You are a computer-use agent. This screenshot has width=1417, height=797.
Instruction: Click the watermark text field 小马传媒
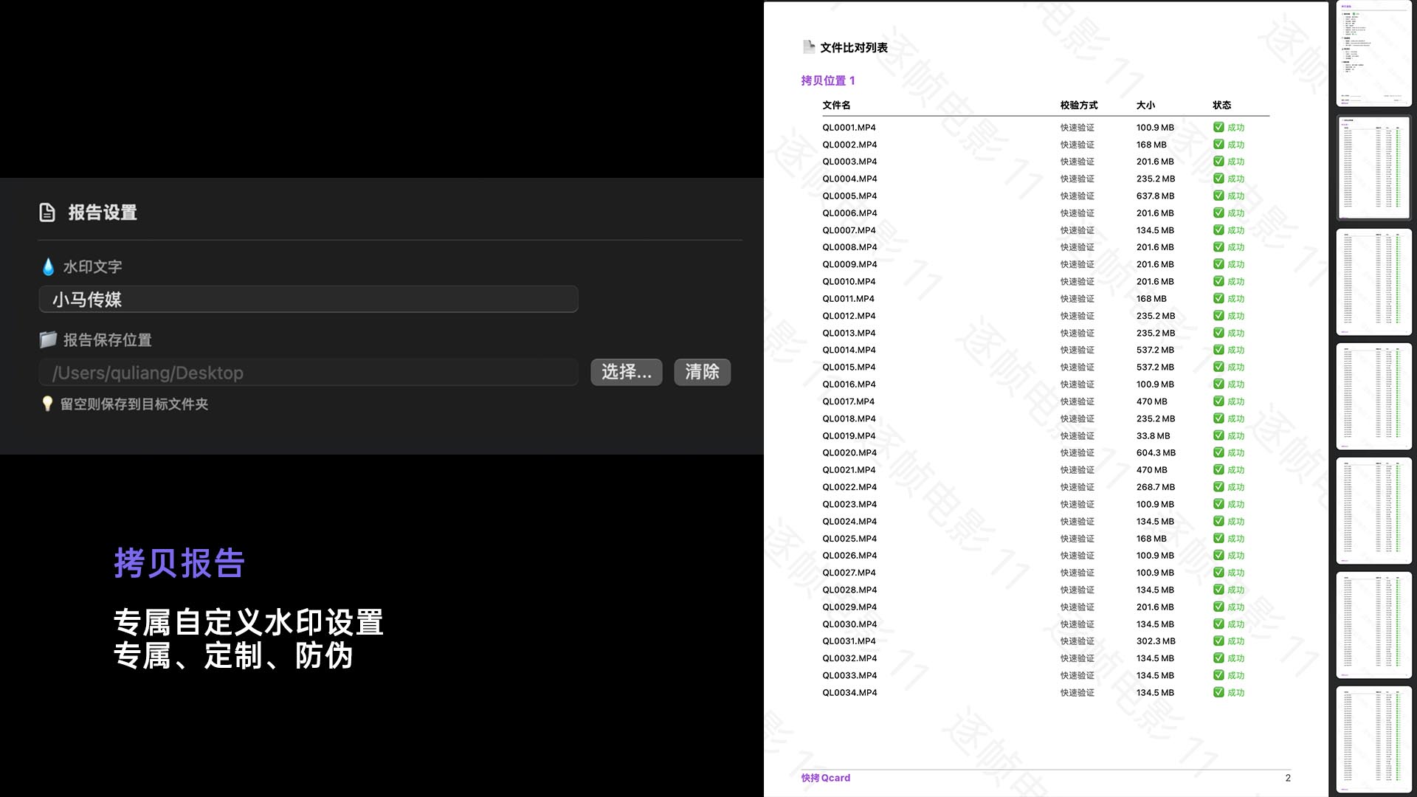point(308,300)
